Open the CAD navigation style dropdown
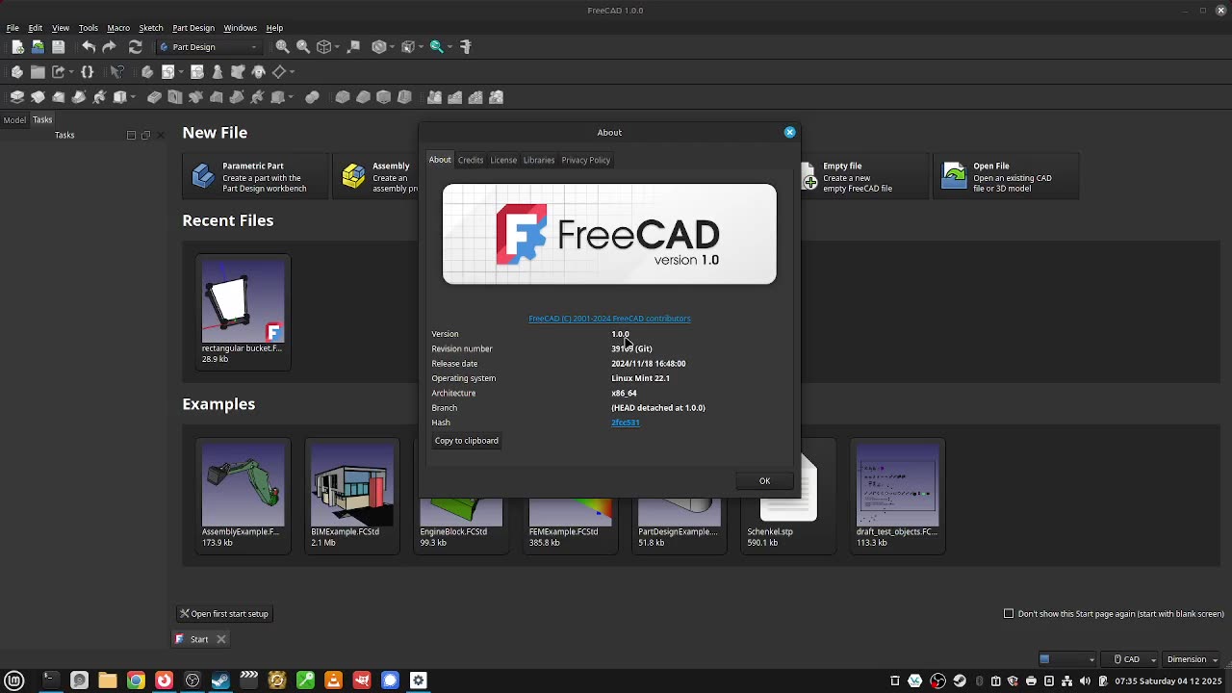The height and width of the screenshot is (693, 1232). click(1131, 659)
